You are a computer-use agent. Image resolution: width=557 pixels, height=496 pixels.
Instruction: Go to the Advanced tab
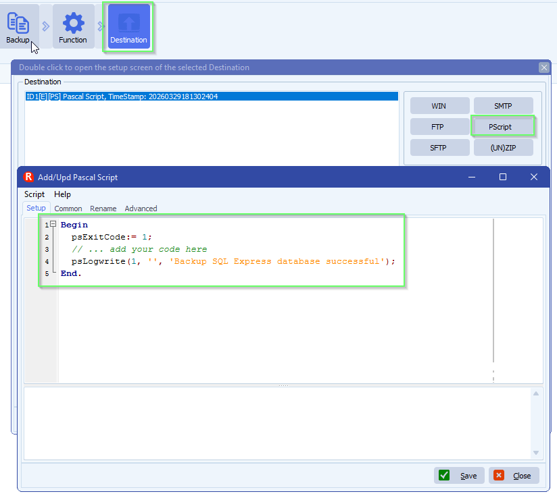[141, 209]
